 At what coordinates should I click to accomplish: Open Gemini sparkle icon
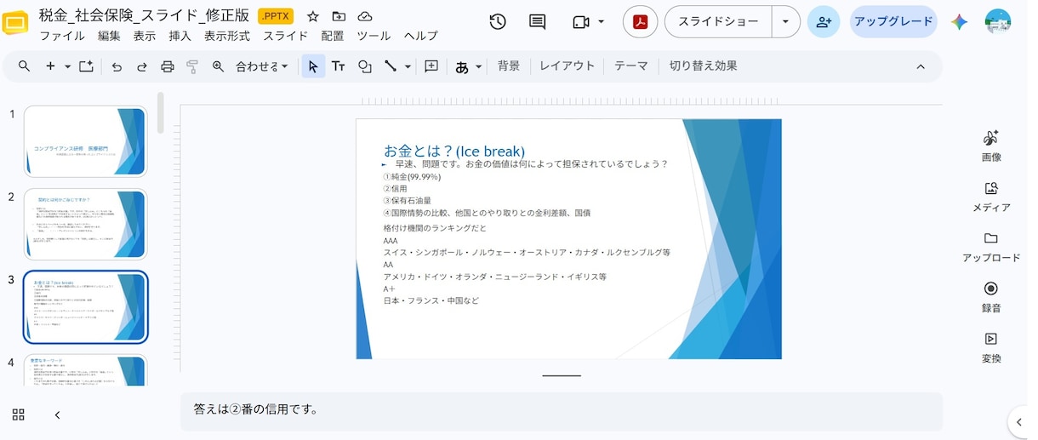coord(959,21)
